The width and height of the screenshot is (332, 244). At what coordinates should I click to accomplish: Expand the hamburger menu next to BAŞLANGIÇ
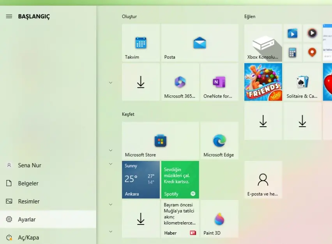9,16
